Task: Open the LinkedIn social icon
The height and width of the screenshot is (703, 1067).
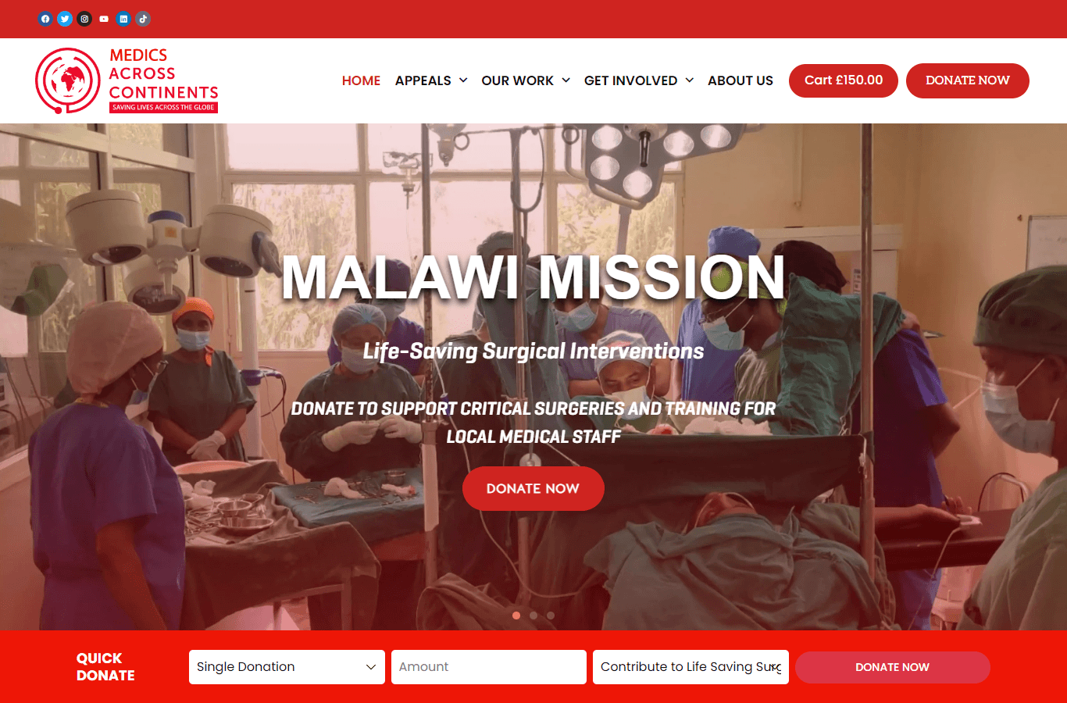Action: point(123,19)
